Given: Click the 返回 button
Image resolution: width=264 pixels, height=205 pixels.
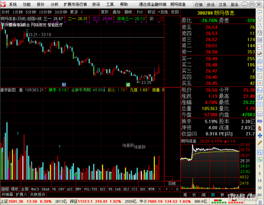Looking at the screenshot, I should pos(175,12).
